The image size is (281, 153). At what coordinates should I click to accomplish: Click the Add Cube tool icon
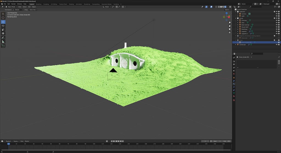click(x=3, y=46)
